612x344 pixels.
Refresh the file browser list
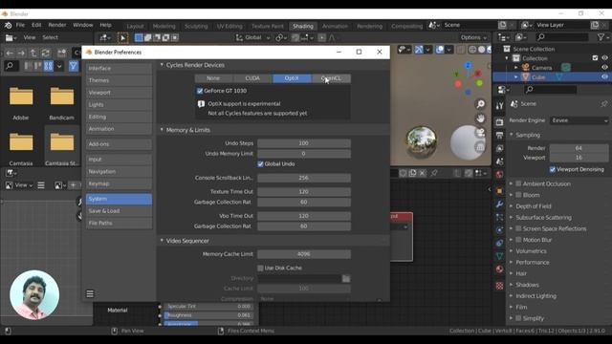46,54
